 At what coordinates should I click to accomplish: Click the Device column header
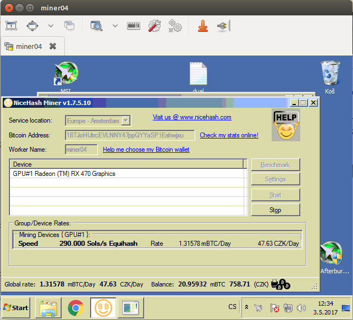pos(126,164)
